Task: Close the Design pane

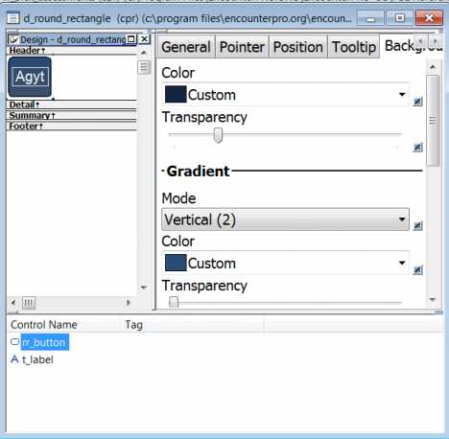Action: (x=145, y=39)
